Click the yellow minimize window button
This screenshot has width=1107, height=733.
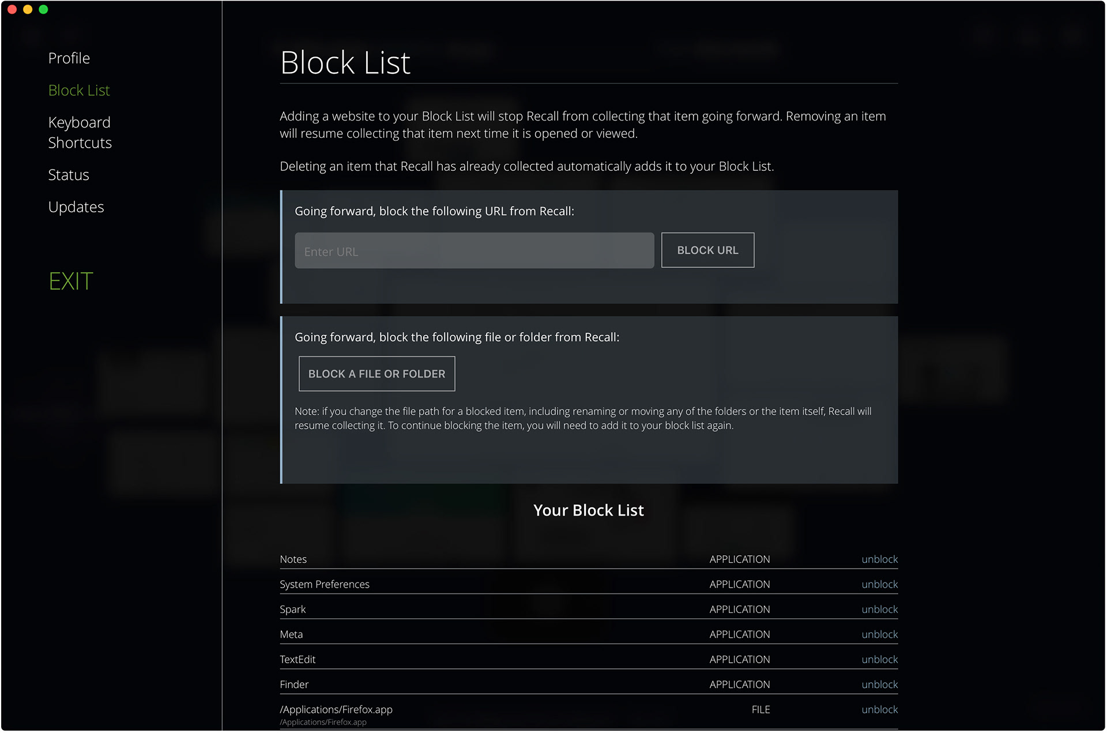(28, 9)
